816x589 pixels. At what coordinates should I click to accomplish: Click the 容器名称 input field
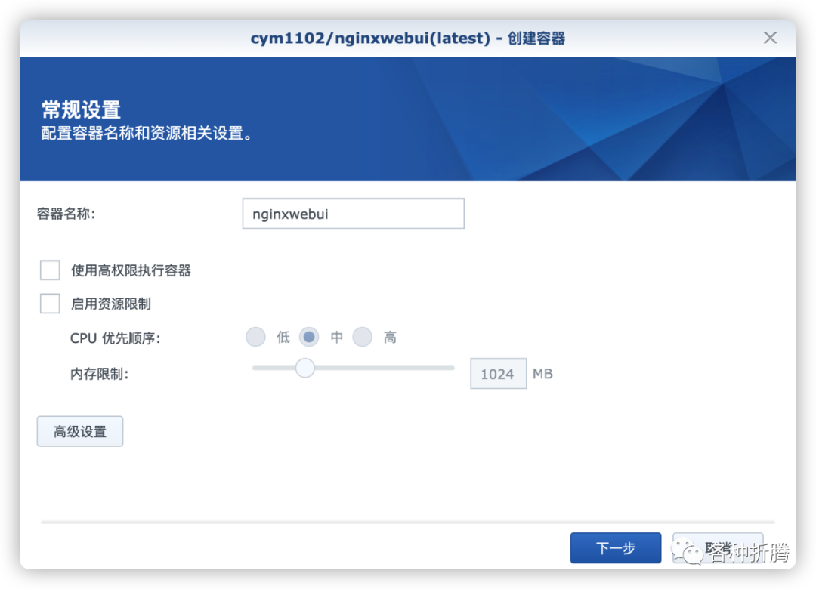click(x=354, y=214)
